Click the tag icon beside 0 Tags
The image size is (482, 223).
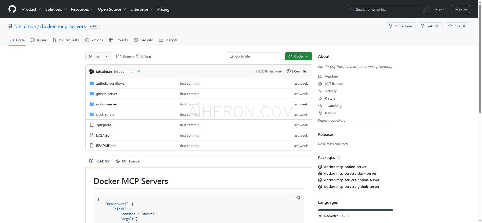[138, 56]
